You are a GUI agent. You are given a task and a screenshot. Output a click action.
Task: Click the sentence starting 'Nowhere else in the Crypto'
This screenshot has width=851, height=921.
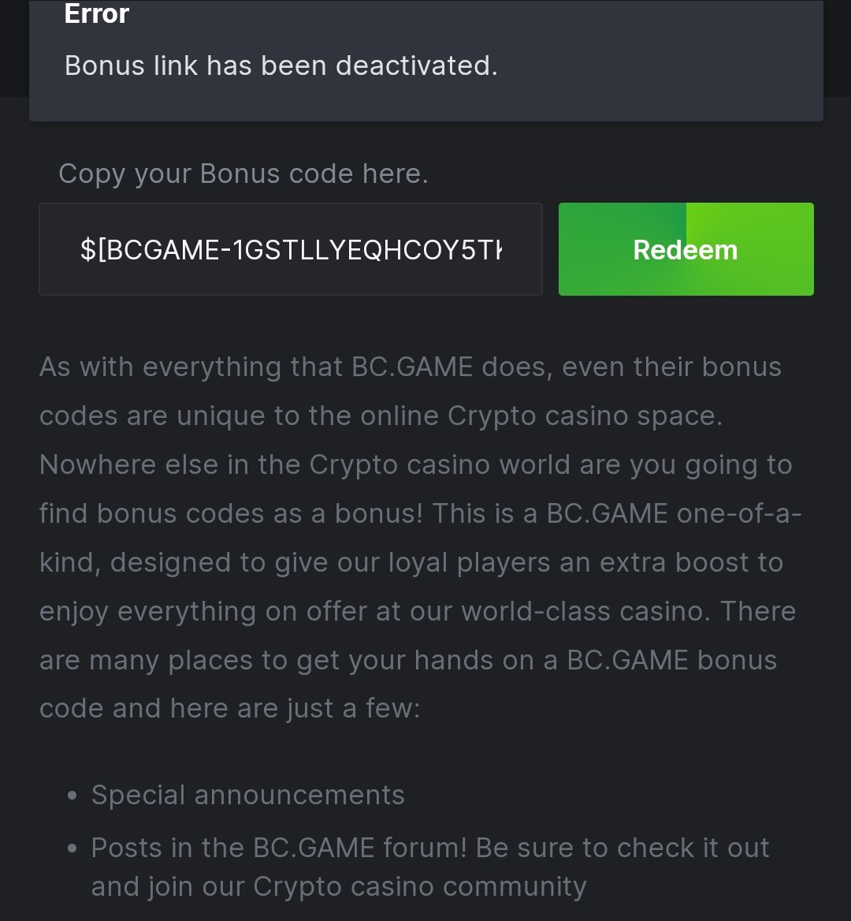point(415,464)
